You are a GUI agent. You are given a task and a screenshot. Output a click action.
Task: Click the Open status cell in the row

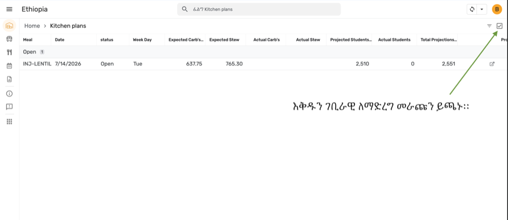[x=107, y=64]
